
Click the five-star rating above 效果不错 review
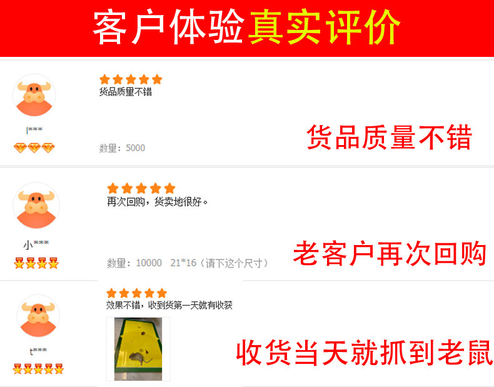[x=136, y=293]
